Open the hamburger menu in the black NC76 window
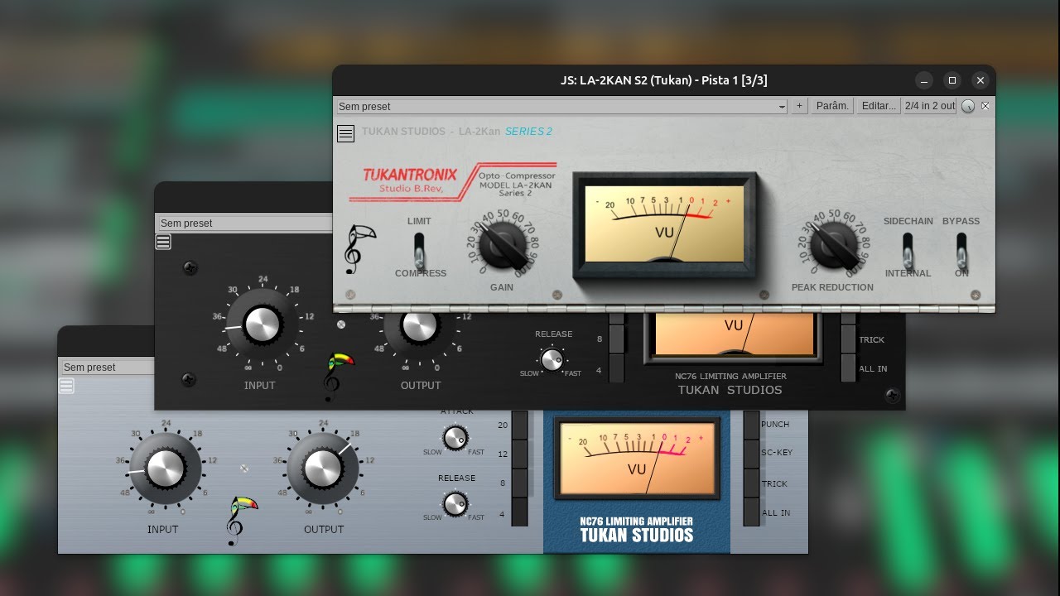The width and height of the screenshot is (1060, 596). click(x=163, y=242)
